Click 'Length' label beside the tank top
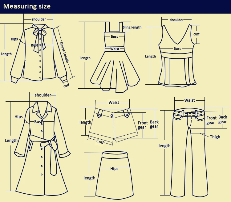Image resolution: width=231 pixels, height=202 pixels. click(x=150, y=57)
